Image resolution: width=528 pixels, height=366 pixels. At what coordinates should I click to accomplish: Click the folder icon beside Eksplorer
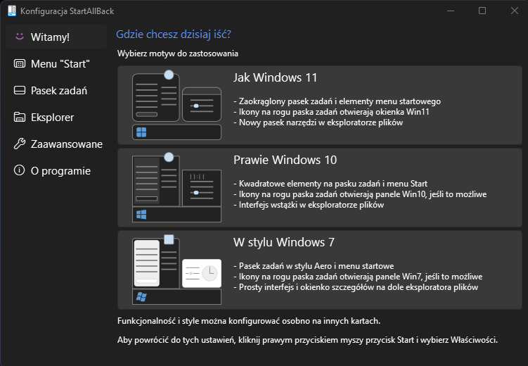[19, 117]
